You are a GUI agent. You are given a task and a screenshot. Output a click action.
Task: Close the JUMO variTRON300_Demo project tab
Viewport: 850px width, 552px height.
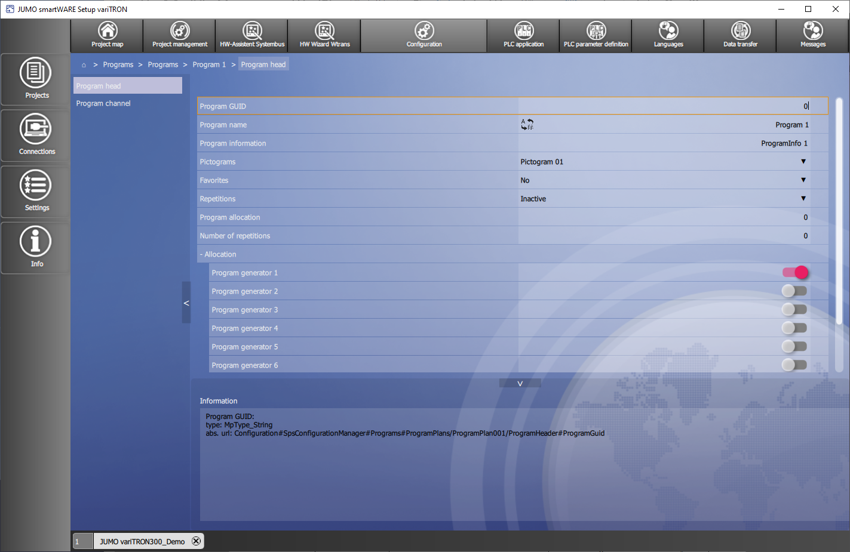196,541
